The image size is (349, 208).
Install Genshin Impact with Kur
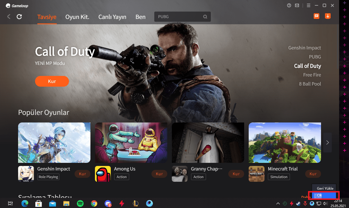click(x=83, y=174)
